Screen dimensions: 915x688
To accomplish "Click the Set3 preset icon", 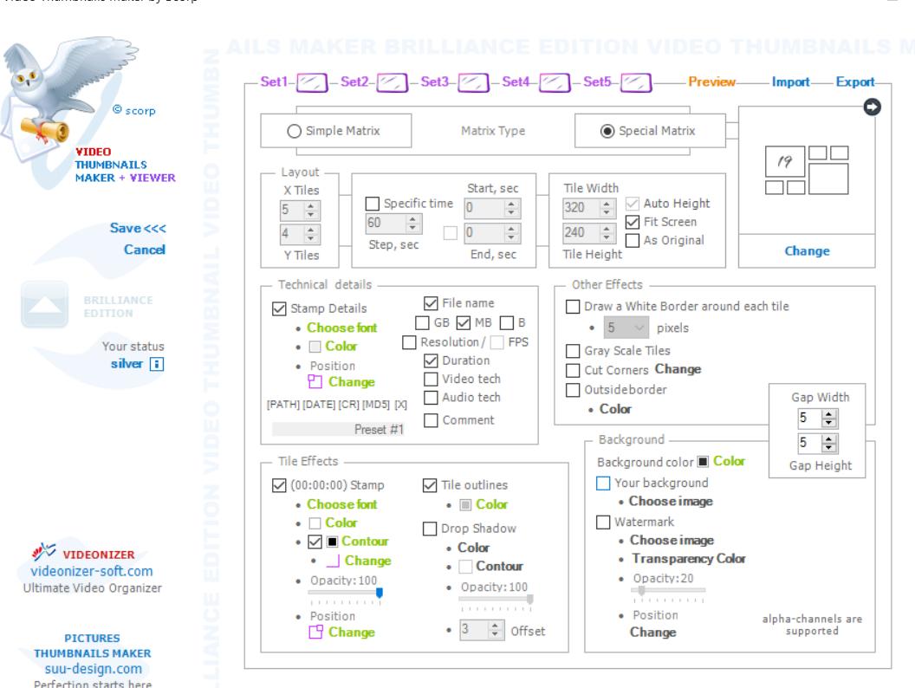I will [x=473, y=83].
